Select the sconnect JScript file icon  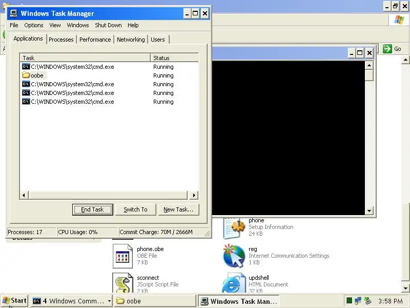[123, 283]
